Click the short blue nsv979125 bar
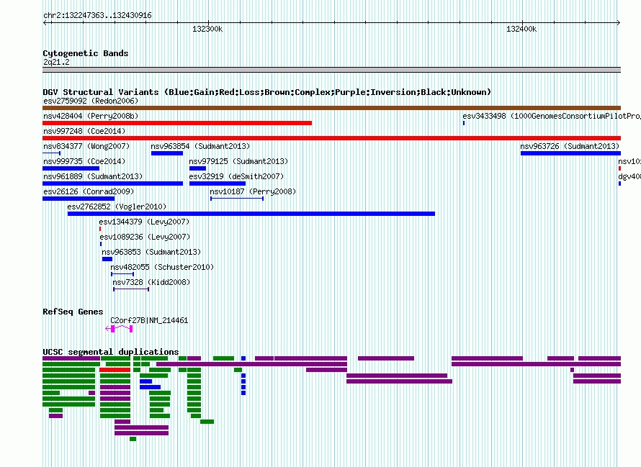641x467 pixels. pos(197,168)
